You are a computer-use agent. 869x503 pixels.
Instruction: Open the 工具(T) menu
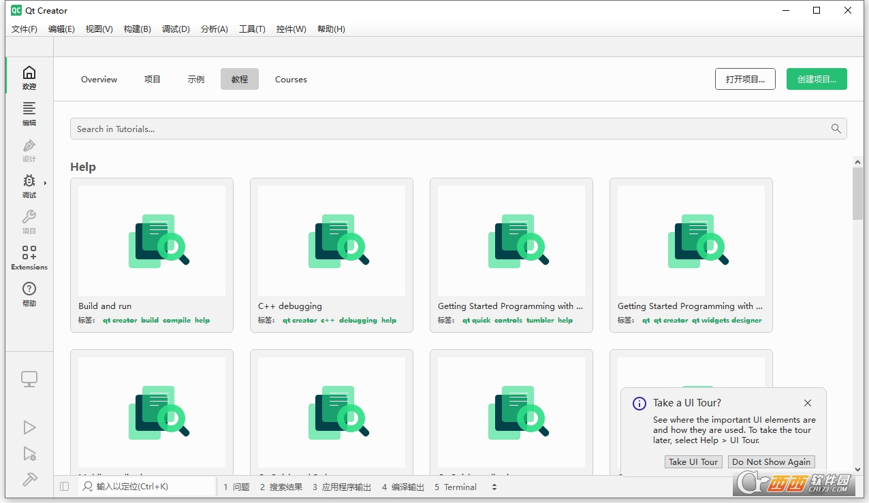click(x=252, y=29)
